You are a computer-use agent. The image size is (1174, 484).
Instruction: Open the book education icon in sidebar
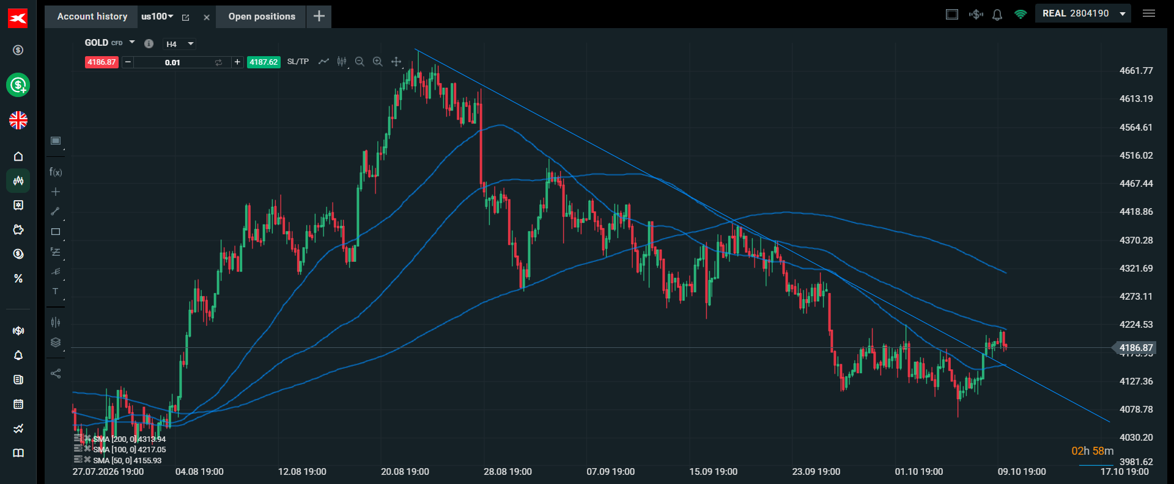[18, 453]
